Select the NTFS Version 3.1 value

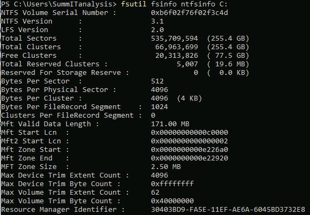[157, 21]
